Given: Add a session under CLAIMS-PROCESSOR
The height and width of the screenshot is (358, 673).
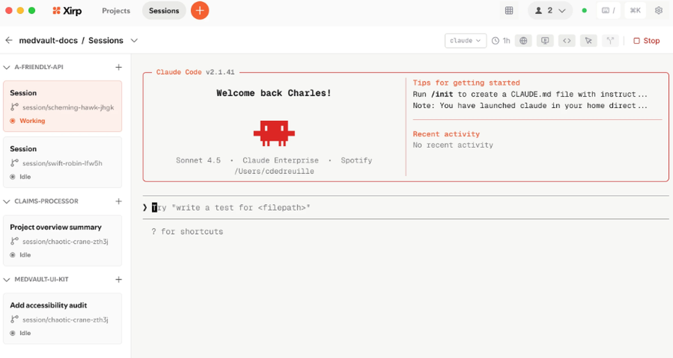Looking at the screenshot, I should click(118, 202).
